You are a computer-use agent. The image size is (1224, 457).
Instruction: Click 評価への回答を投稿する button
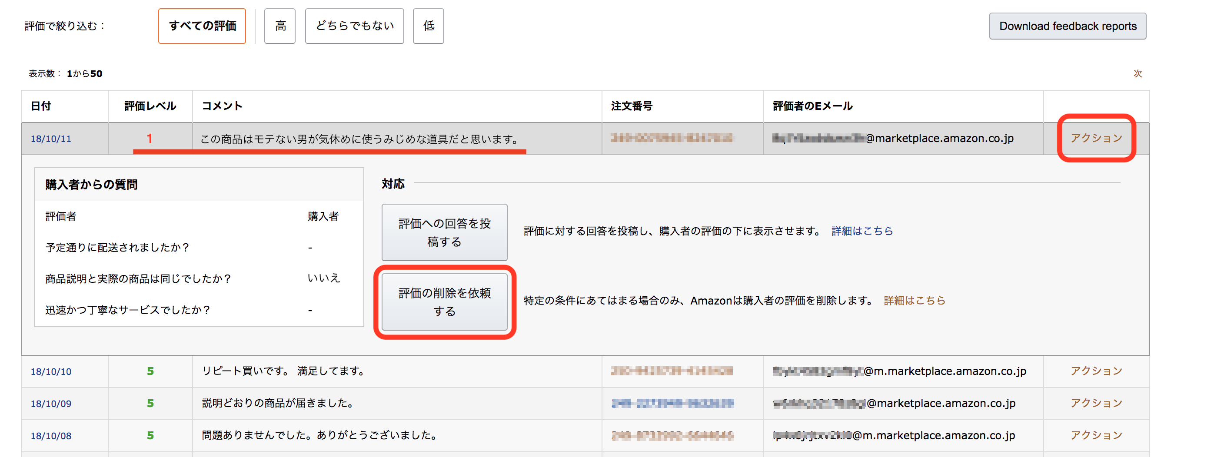coord(444,232)
